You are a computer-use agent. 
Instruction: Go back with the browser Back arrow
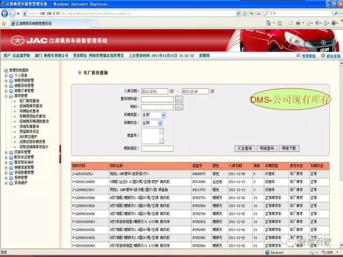pyautogui.click(x=5, y=13)
